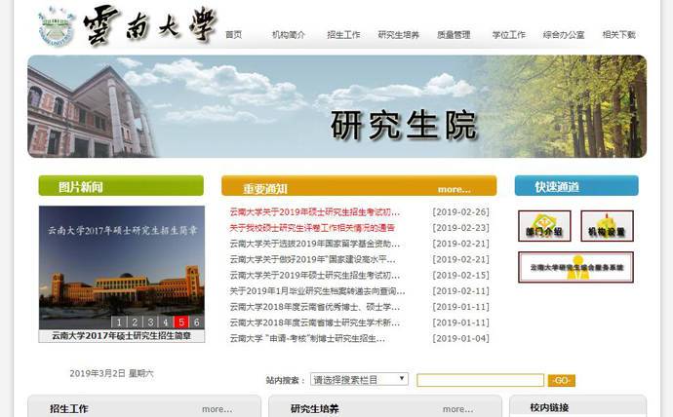Image resolution: width=673 pixels, height=417 pixels.
Task: Open the 机构简介 menu item
Action: [x=289, y=35]
